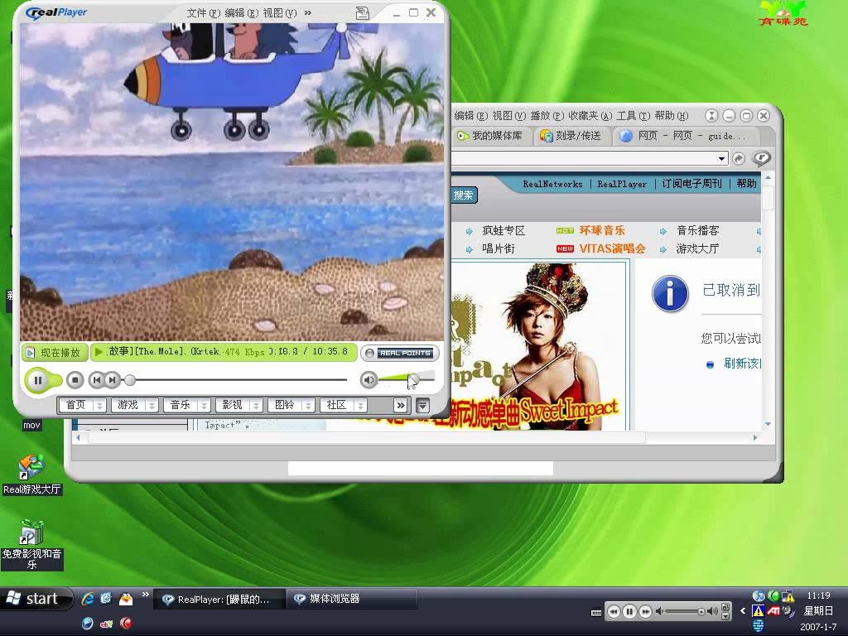Open the 编辑(E) menu in RealPlayer

(241, 13)
